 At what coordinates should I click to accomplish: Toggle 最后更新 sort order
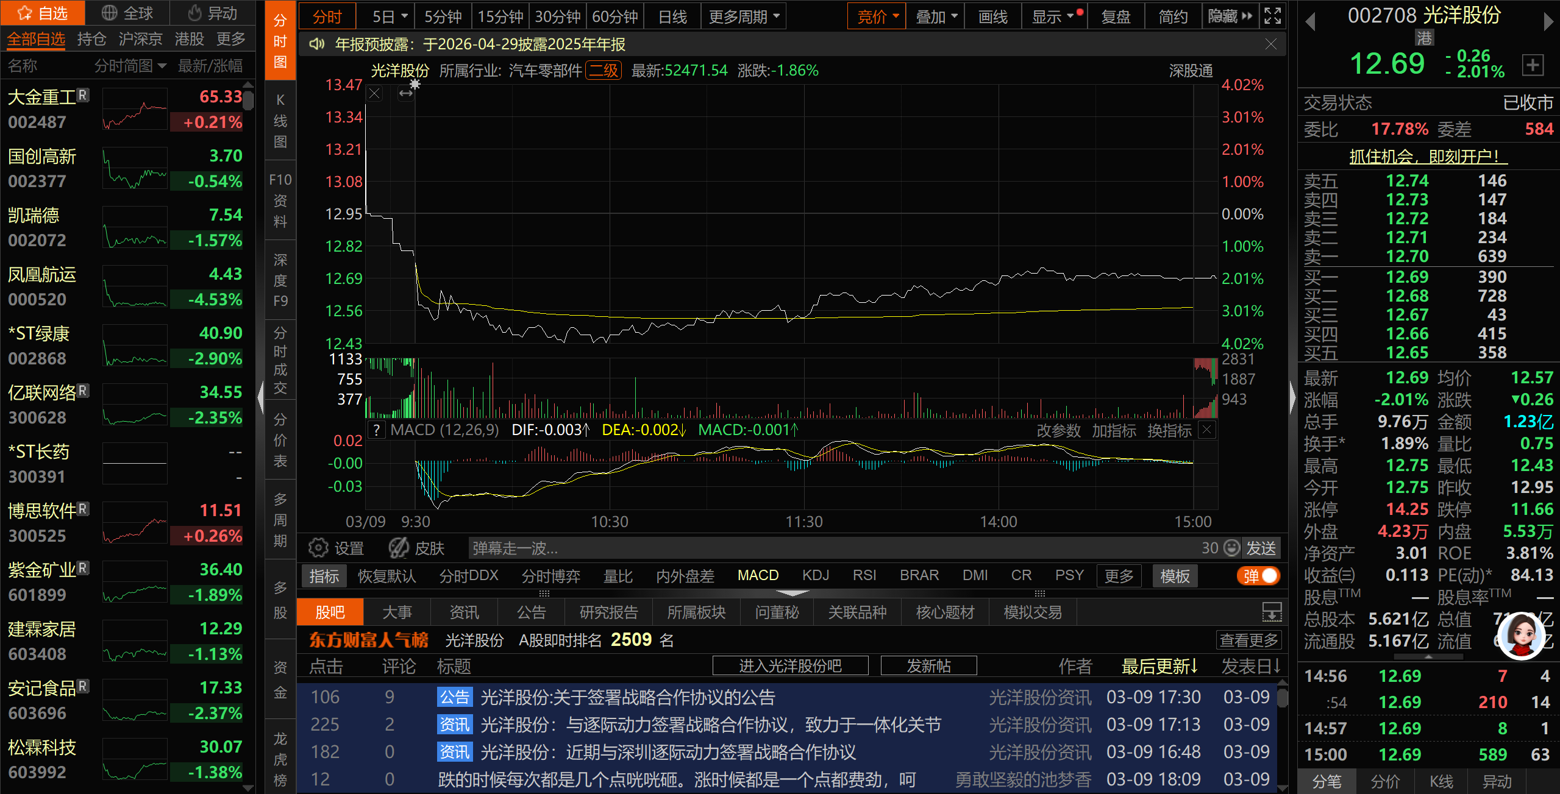coord(1159,666)
